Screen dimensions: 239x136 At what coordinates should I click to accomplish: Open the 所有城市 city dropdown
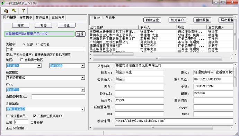(x=83, y=66)
